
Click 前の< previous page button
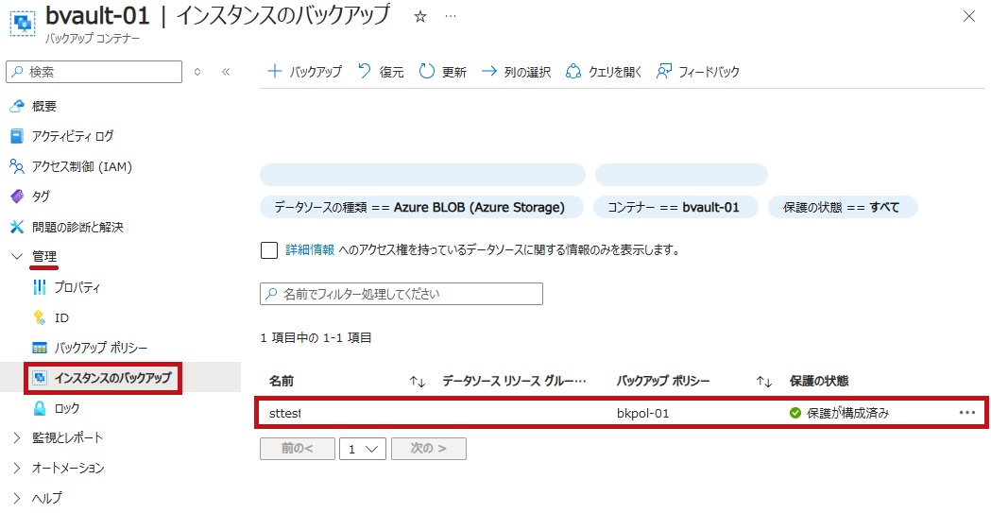[297, 449]
